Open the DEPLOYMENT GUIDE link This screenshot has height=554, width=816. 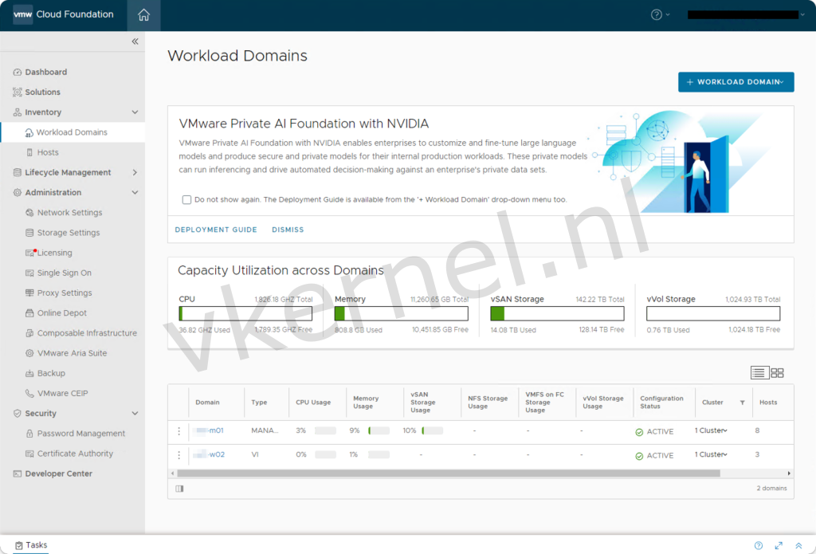tap(215, 230)
